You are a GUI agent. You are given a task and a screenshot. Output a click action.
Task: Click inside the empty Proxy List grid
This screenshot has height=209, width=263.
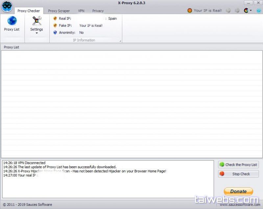coord(131,104)
